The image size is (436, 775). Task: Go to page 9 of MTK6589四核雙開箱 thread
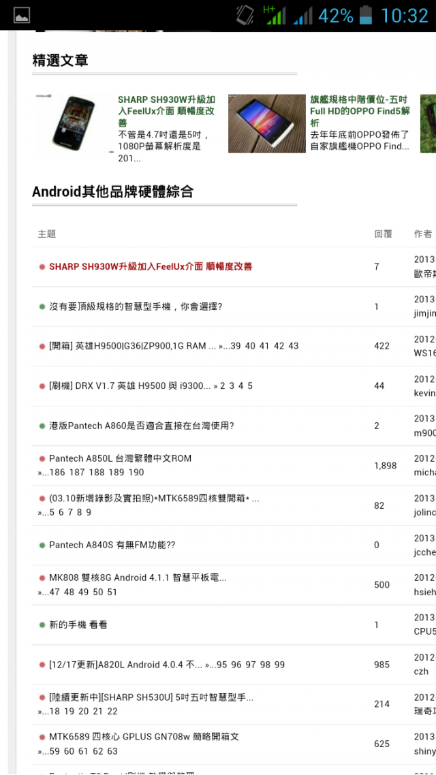[89, 513]
